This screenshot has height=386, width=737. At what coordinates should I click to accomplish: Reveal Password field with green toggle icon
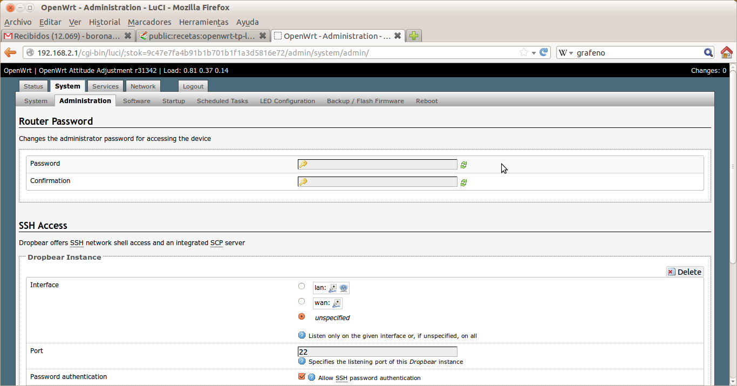(463, 165)
